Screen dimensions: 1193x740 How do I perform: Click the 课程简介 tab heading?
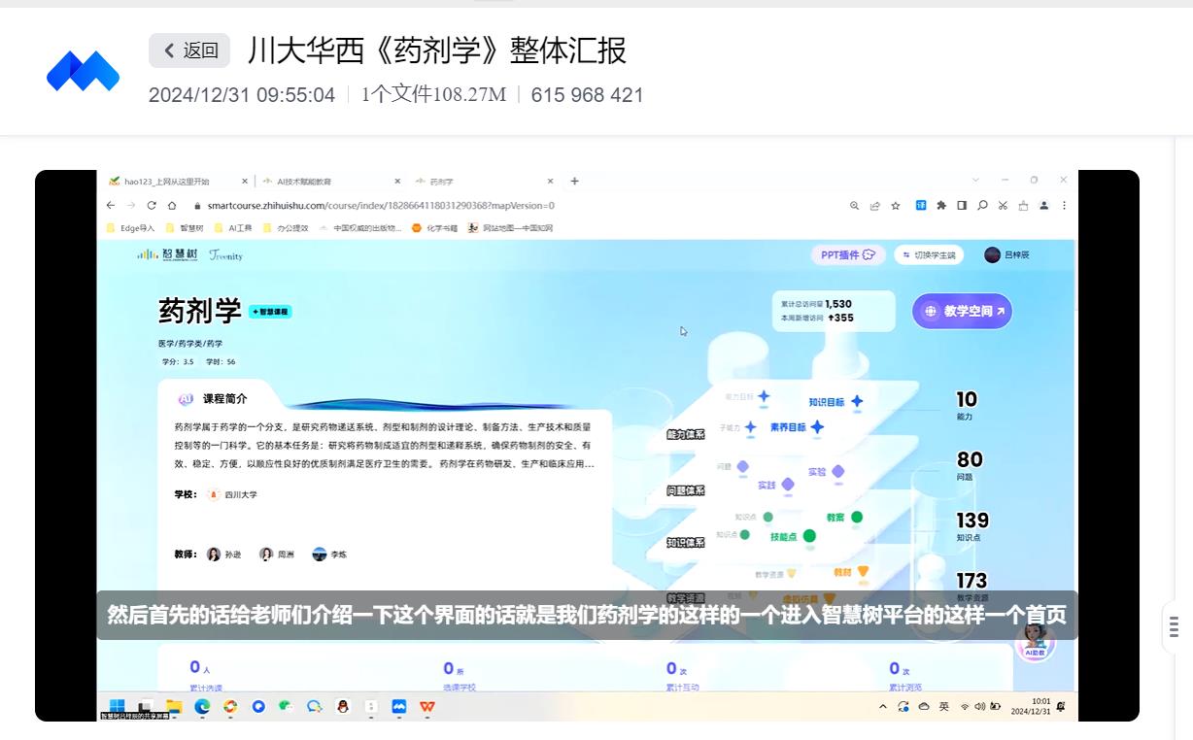click(x=224, y=398)
